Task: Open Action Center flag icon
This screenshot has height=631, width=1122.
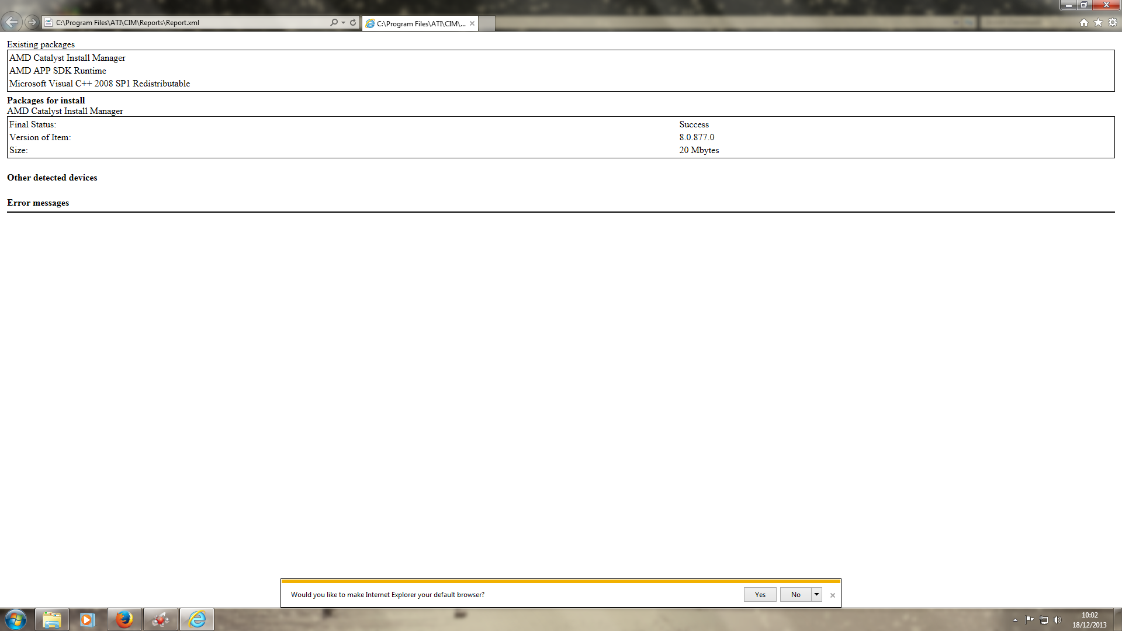Action: point(1029,620)
